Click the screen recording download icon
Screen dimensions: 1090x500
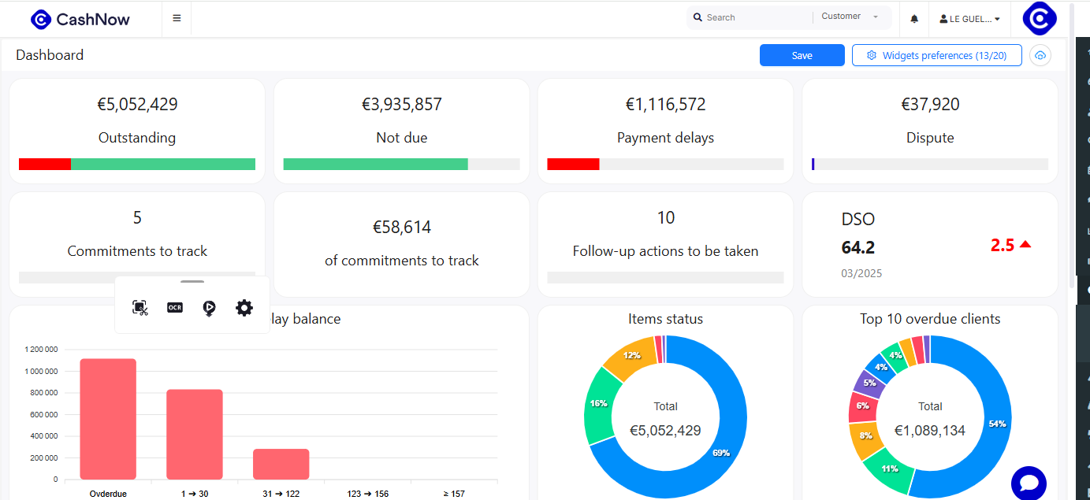click(x=210, y=308)
